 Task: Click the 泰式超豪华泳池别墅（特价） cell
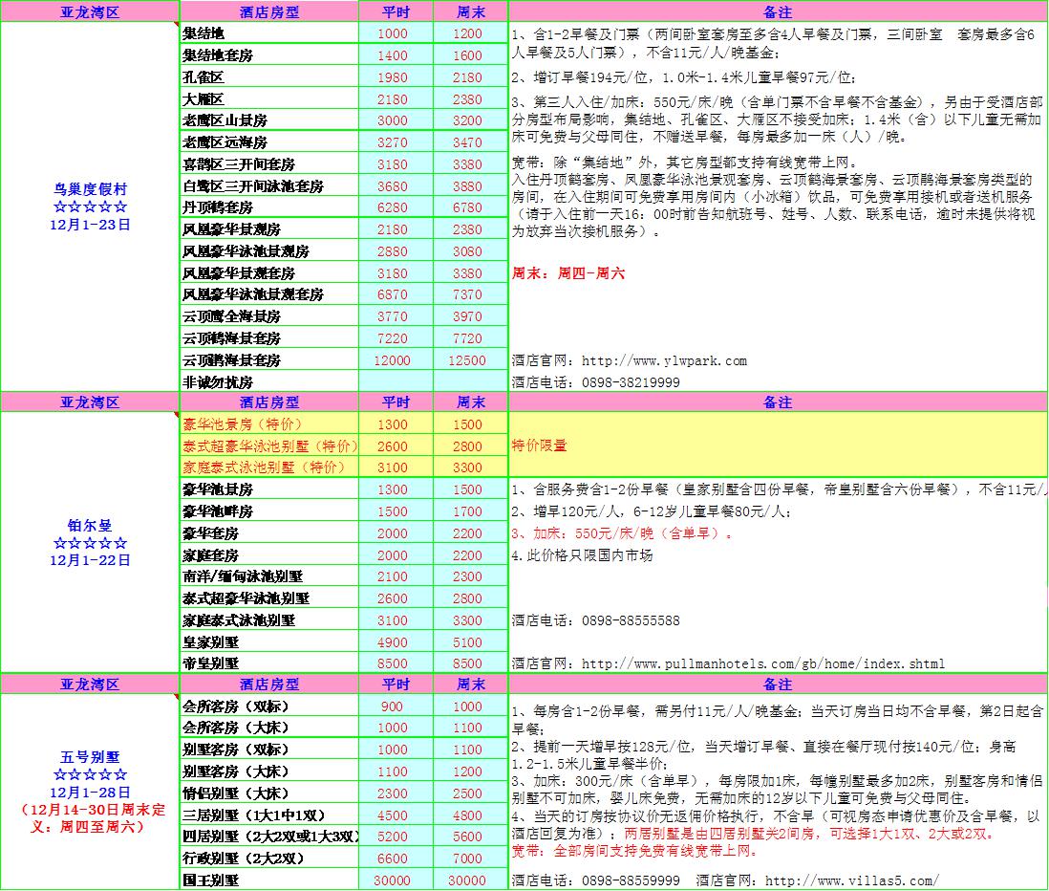coord(268,446)
